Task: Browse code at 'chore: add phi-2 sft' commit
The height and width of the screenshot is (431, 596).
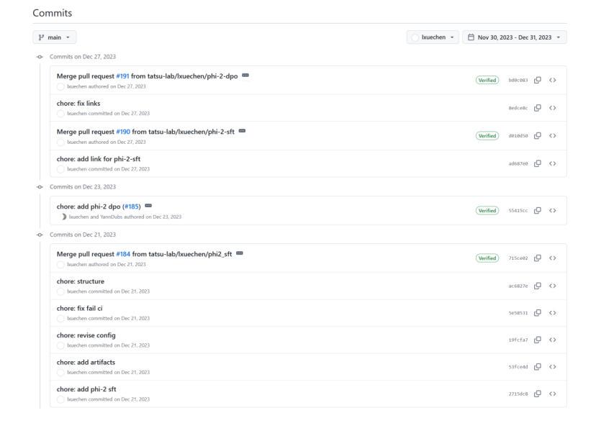Action: click(x=553, y=394)
